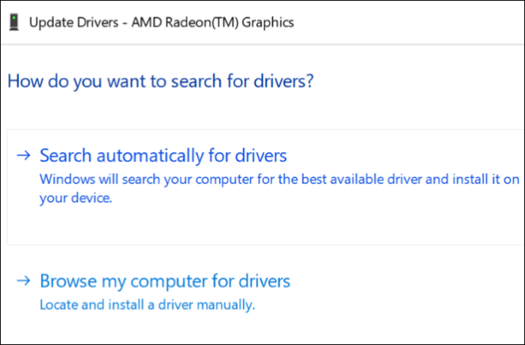Click the word "Browse" in the second option
This screenshot has width=525, height=345.
point(69,281)
